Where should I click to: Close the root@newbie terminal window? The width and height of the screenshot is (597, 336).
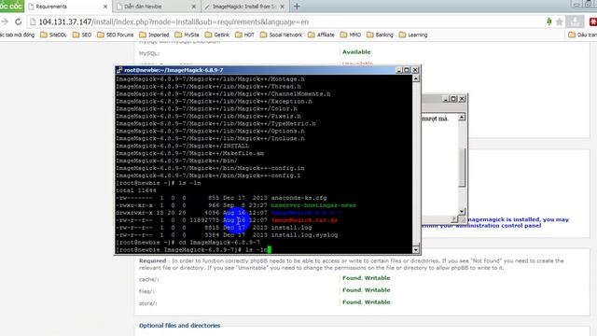415,70
